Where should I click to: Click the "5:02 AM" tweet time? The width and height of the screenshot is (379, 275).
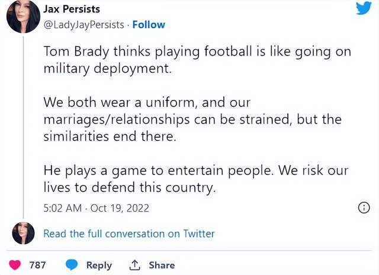point(63,208)
